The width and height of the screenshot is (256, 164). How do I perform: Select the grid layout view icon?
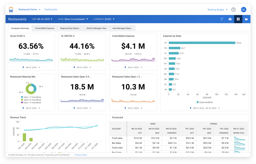[238, 19]
